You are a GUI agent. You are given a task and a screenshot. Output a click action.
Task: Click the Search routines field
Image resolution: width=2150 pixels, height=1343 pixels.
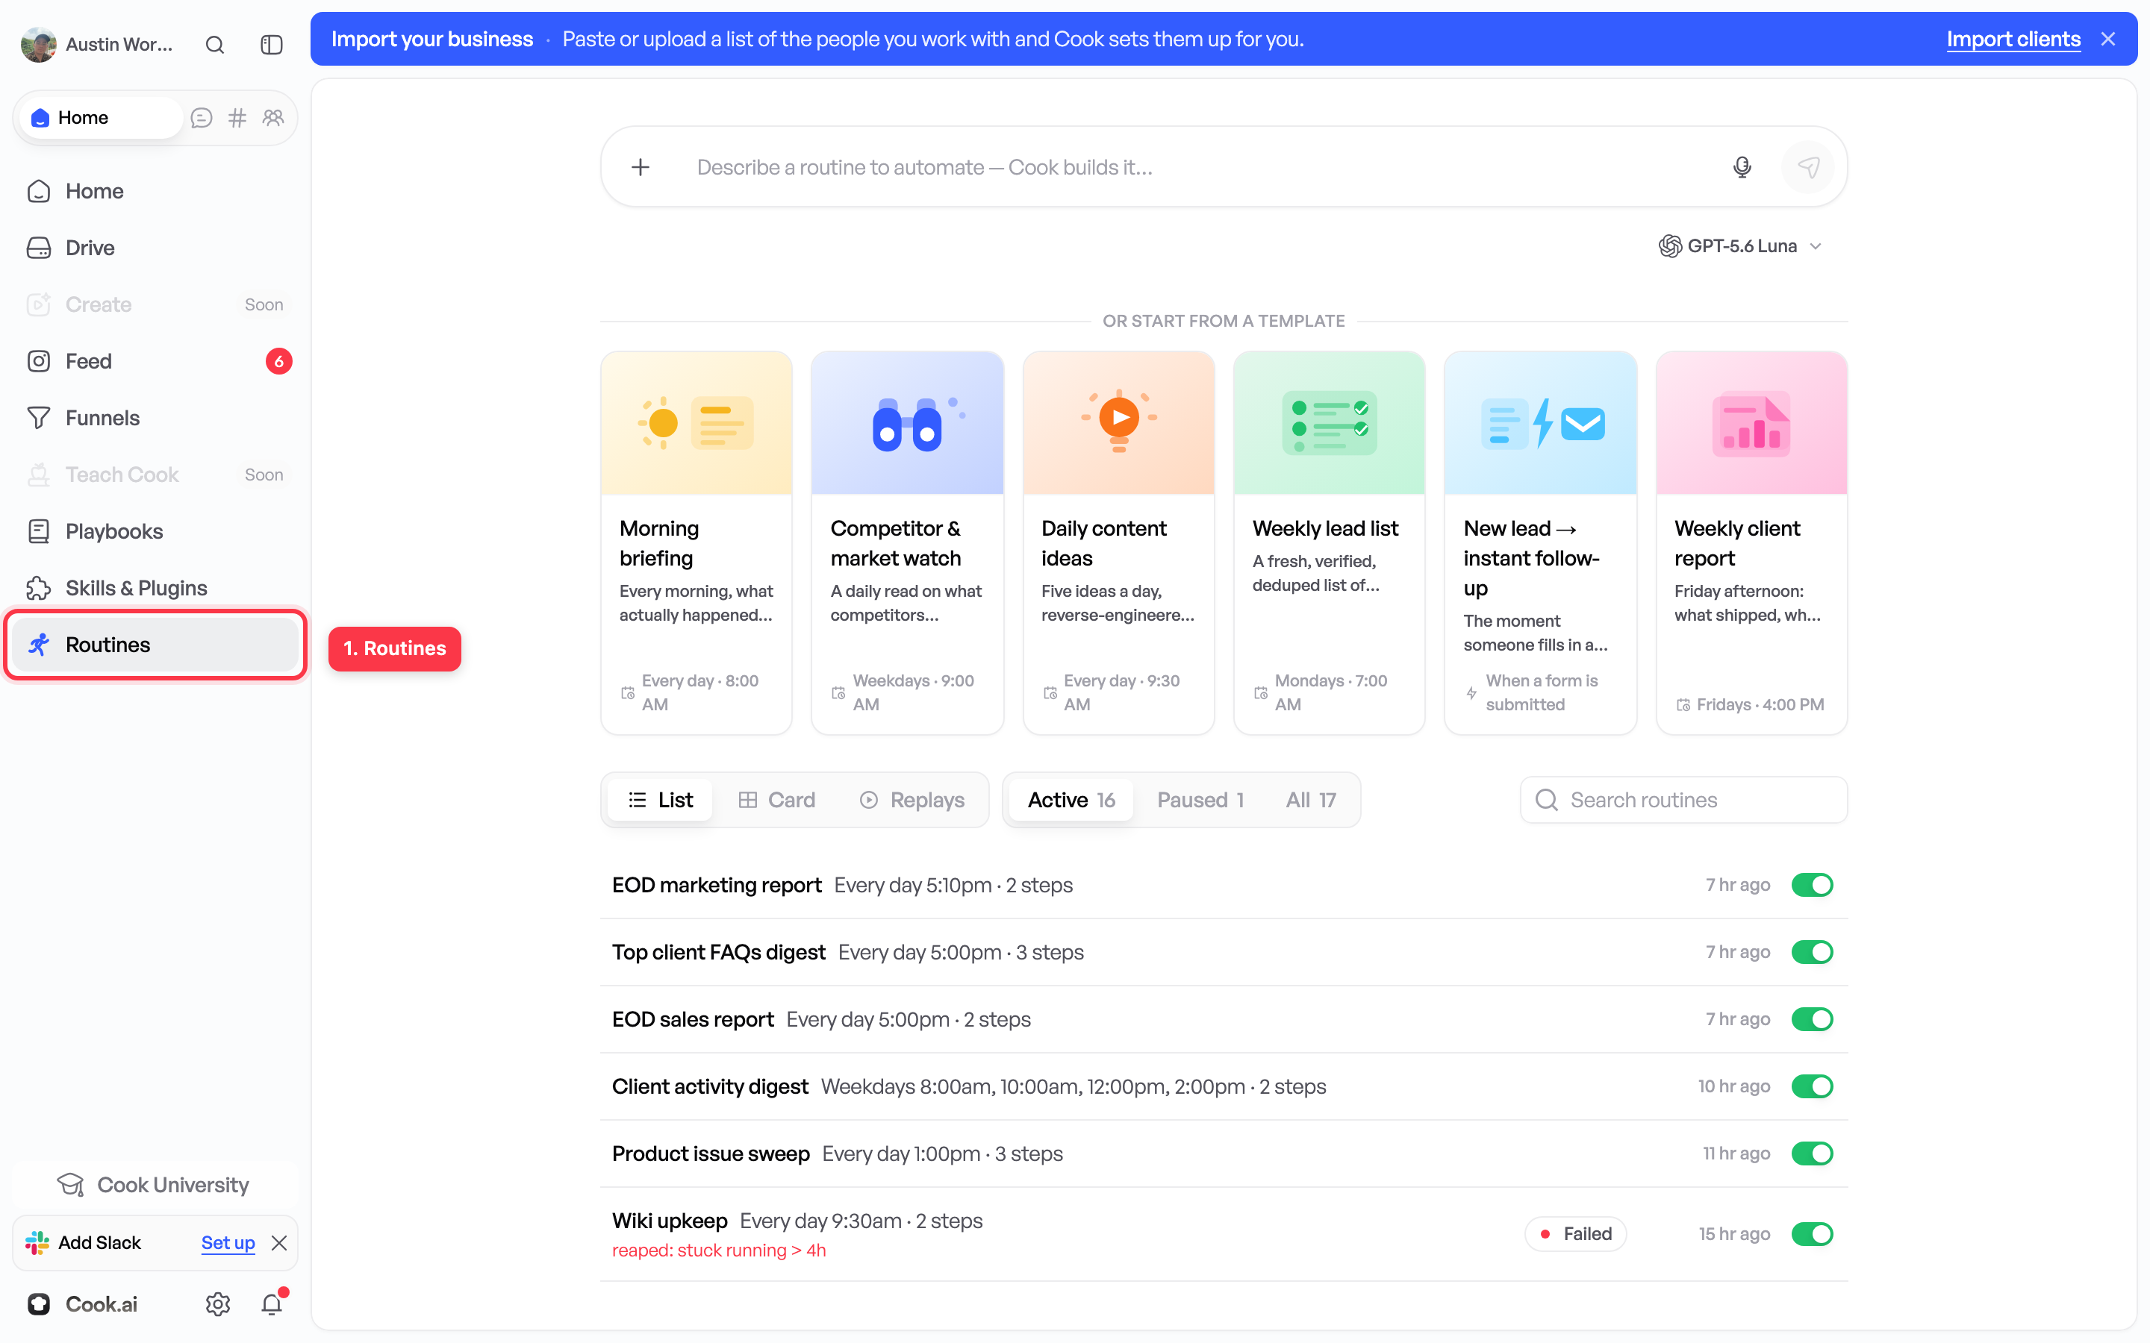coord(1683,799)
